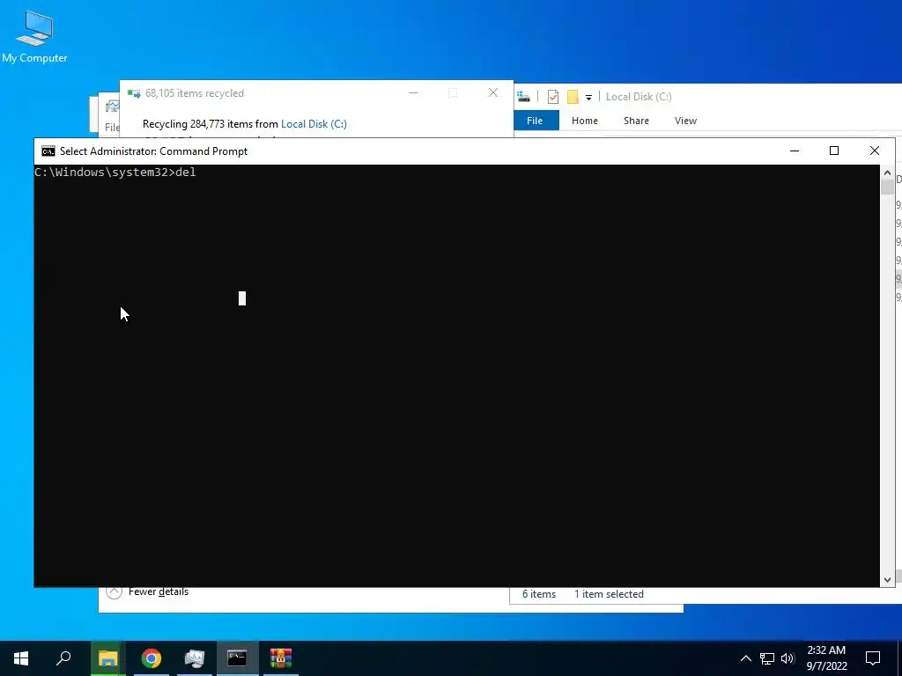Click the 'Recycling 284,773 items from' text
The image size is (902, 676).
pos(211,123)
